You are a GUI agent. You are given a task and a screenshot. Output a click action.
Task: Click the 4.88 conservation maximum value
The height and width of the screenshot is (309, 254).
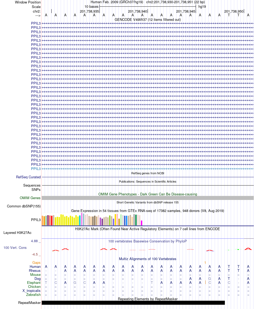(x=34, y=241)
